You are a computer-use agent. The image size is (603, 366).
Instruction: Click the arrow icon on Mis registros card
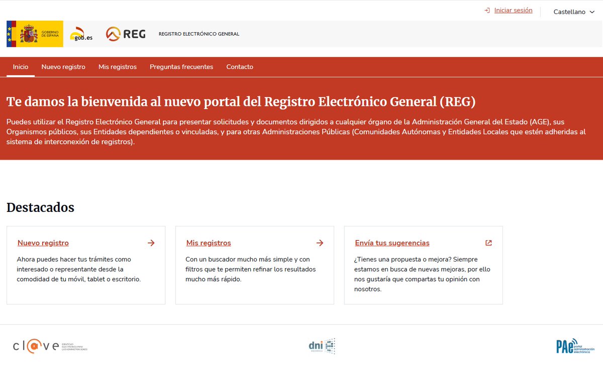coord(320,243)
